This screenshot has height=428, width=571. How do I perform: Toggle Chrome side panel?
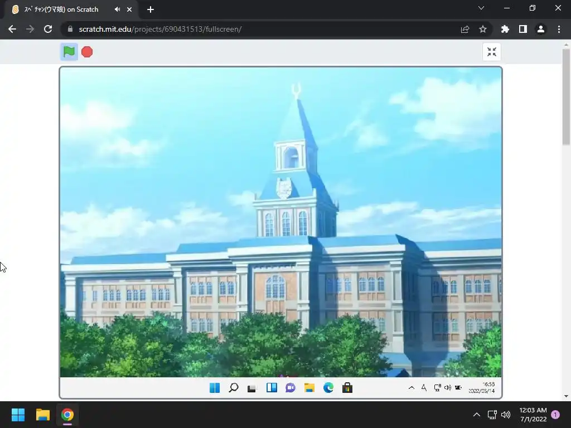pos(523,29)
